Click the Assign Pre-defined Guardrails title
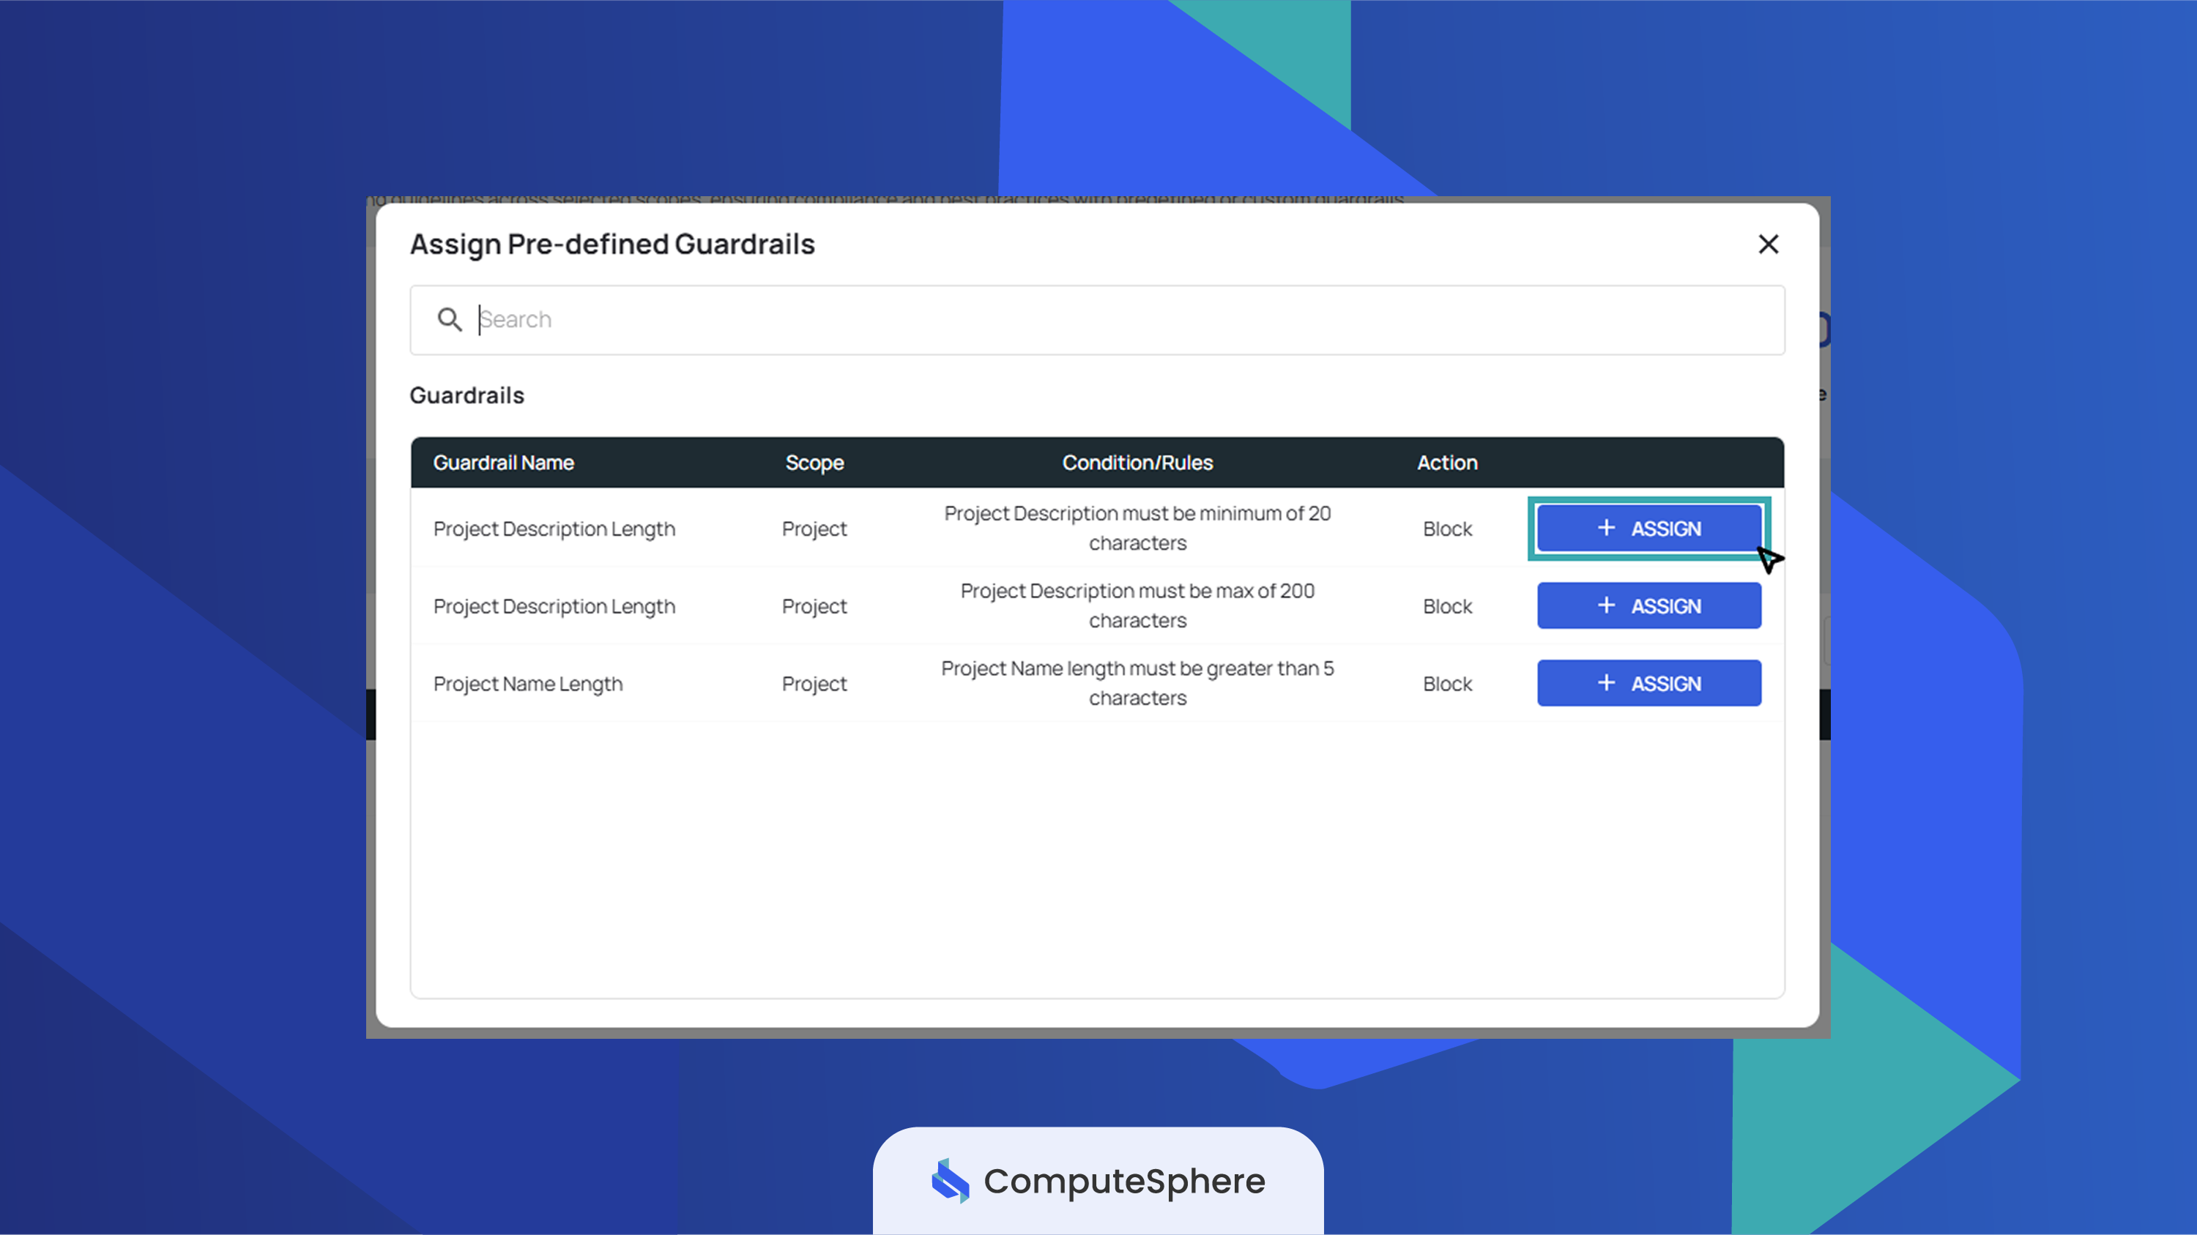 (x=612, y=245)
